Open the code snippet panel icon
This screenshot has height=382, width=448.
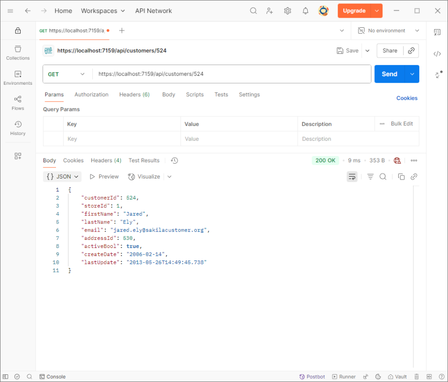(x=437, y=54)
